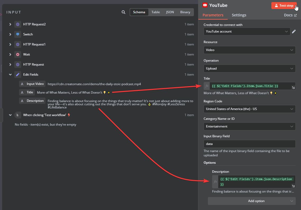This screenshot has width=301, height=210.
Task: Switch to the Table view
Action: pyautogui.click(x=156, y=12)
